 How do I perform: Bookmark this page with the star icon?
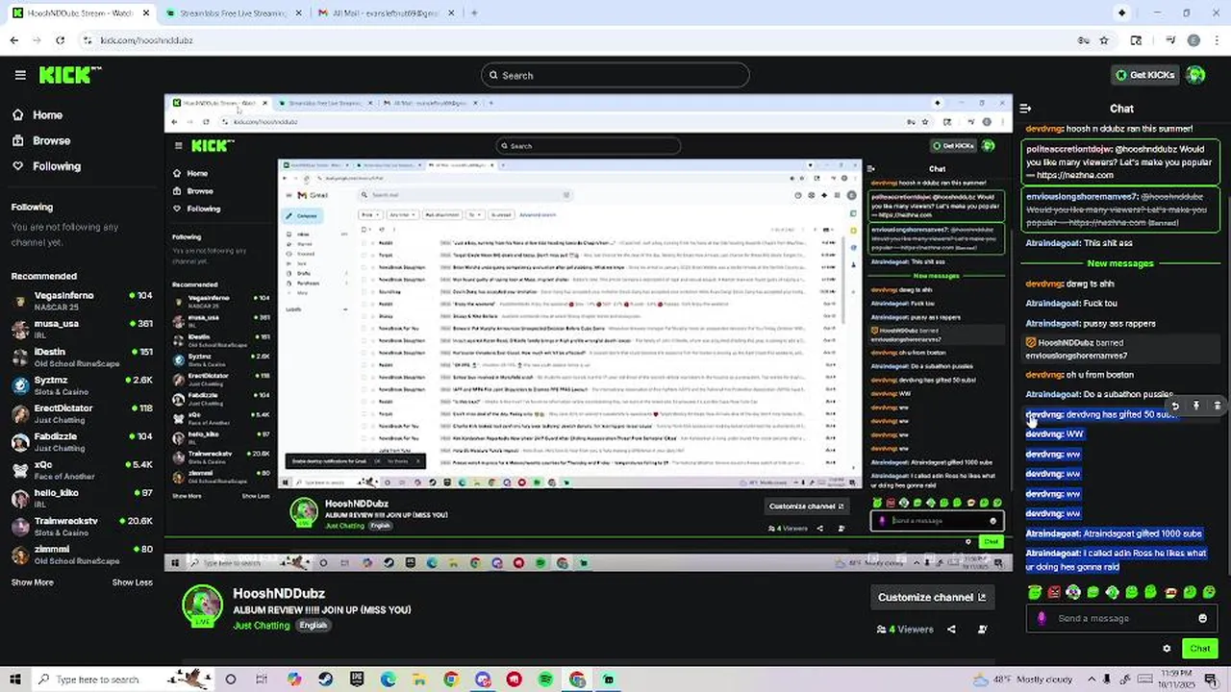[x=1104, y=40]
